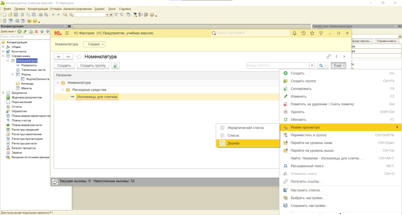This screenshot has height=215, width=402.
Task: Click the Поиск (Ctrl+F) field in list form
Action: click(x=278, y=66)
